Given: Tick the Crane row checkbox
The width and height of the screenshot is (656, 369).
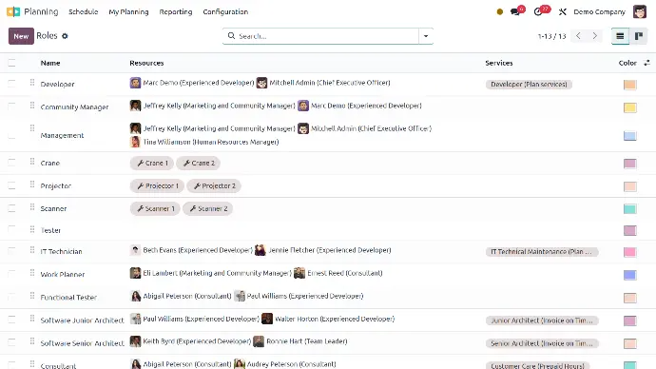Looking at the screenshot, I should pos(11,163).
